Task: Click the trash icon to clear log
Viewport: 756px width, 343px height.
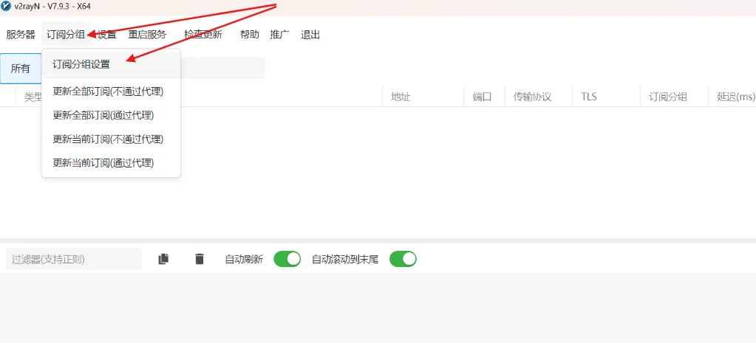Action: click(x=199, y=260)
